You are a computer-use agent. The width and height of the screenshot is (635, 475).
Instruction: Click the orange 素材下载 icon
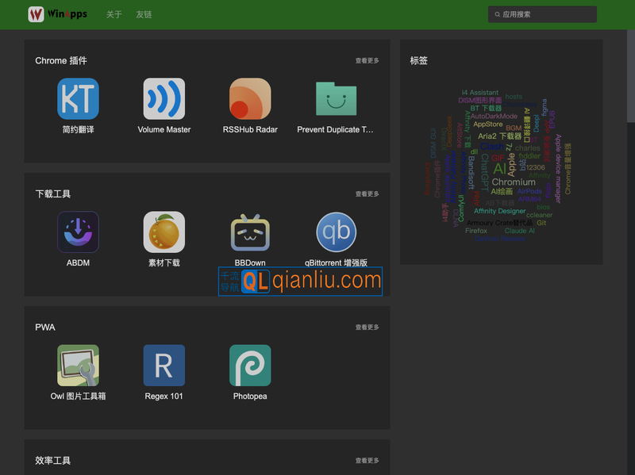tap(164, 232)
